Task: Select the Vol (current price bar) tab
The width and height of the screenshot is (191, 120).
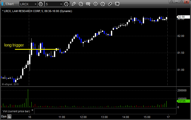Action: pyautogui.click(x=16, y=111)
